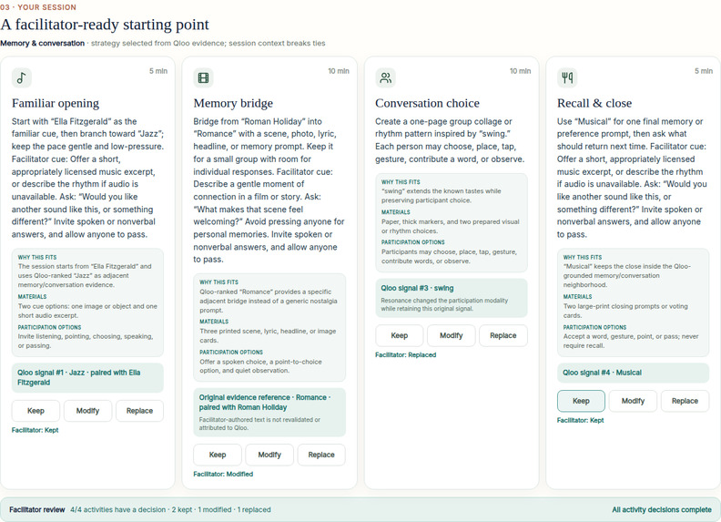Click the film strip icon on Memory bridge card

pos(203,77)
